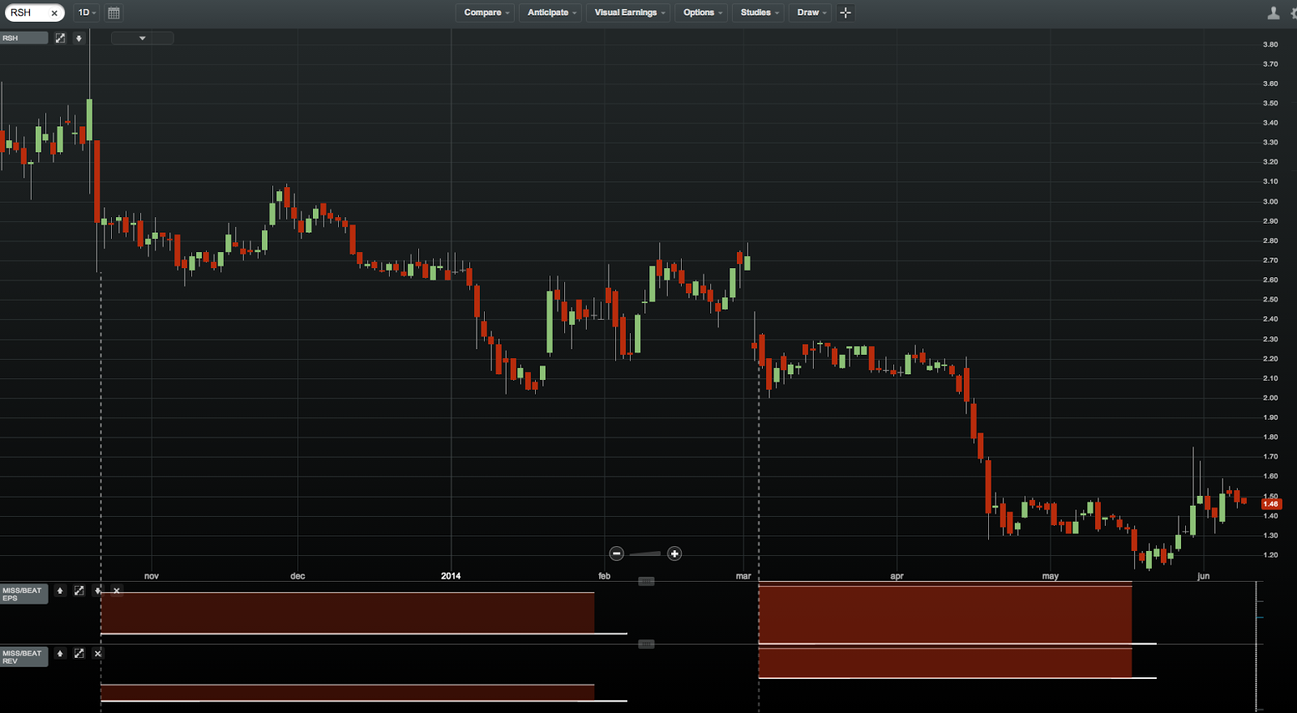Click the current price tag 1.46
The image size is (1297, 713).
click(1271, 504)
